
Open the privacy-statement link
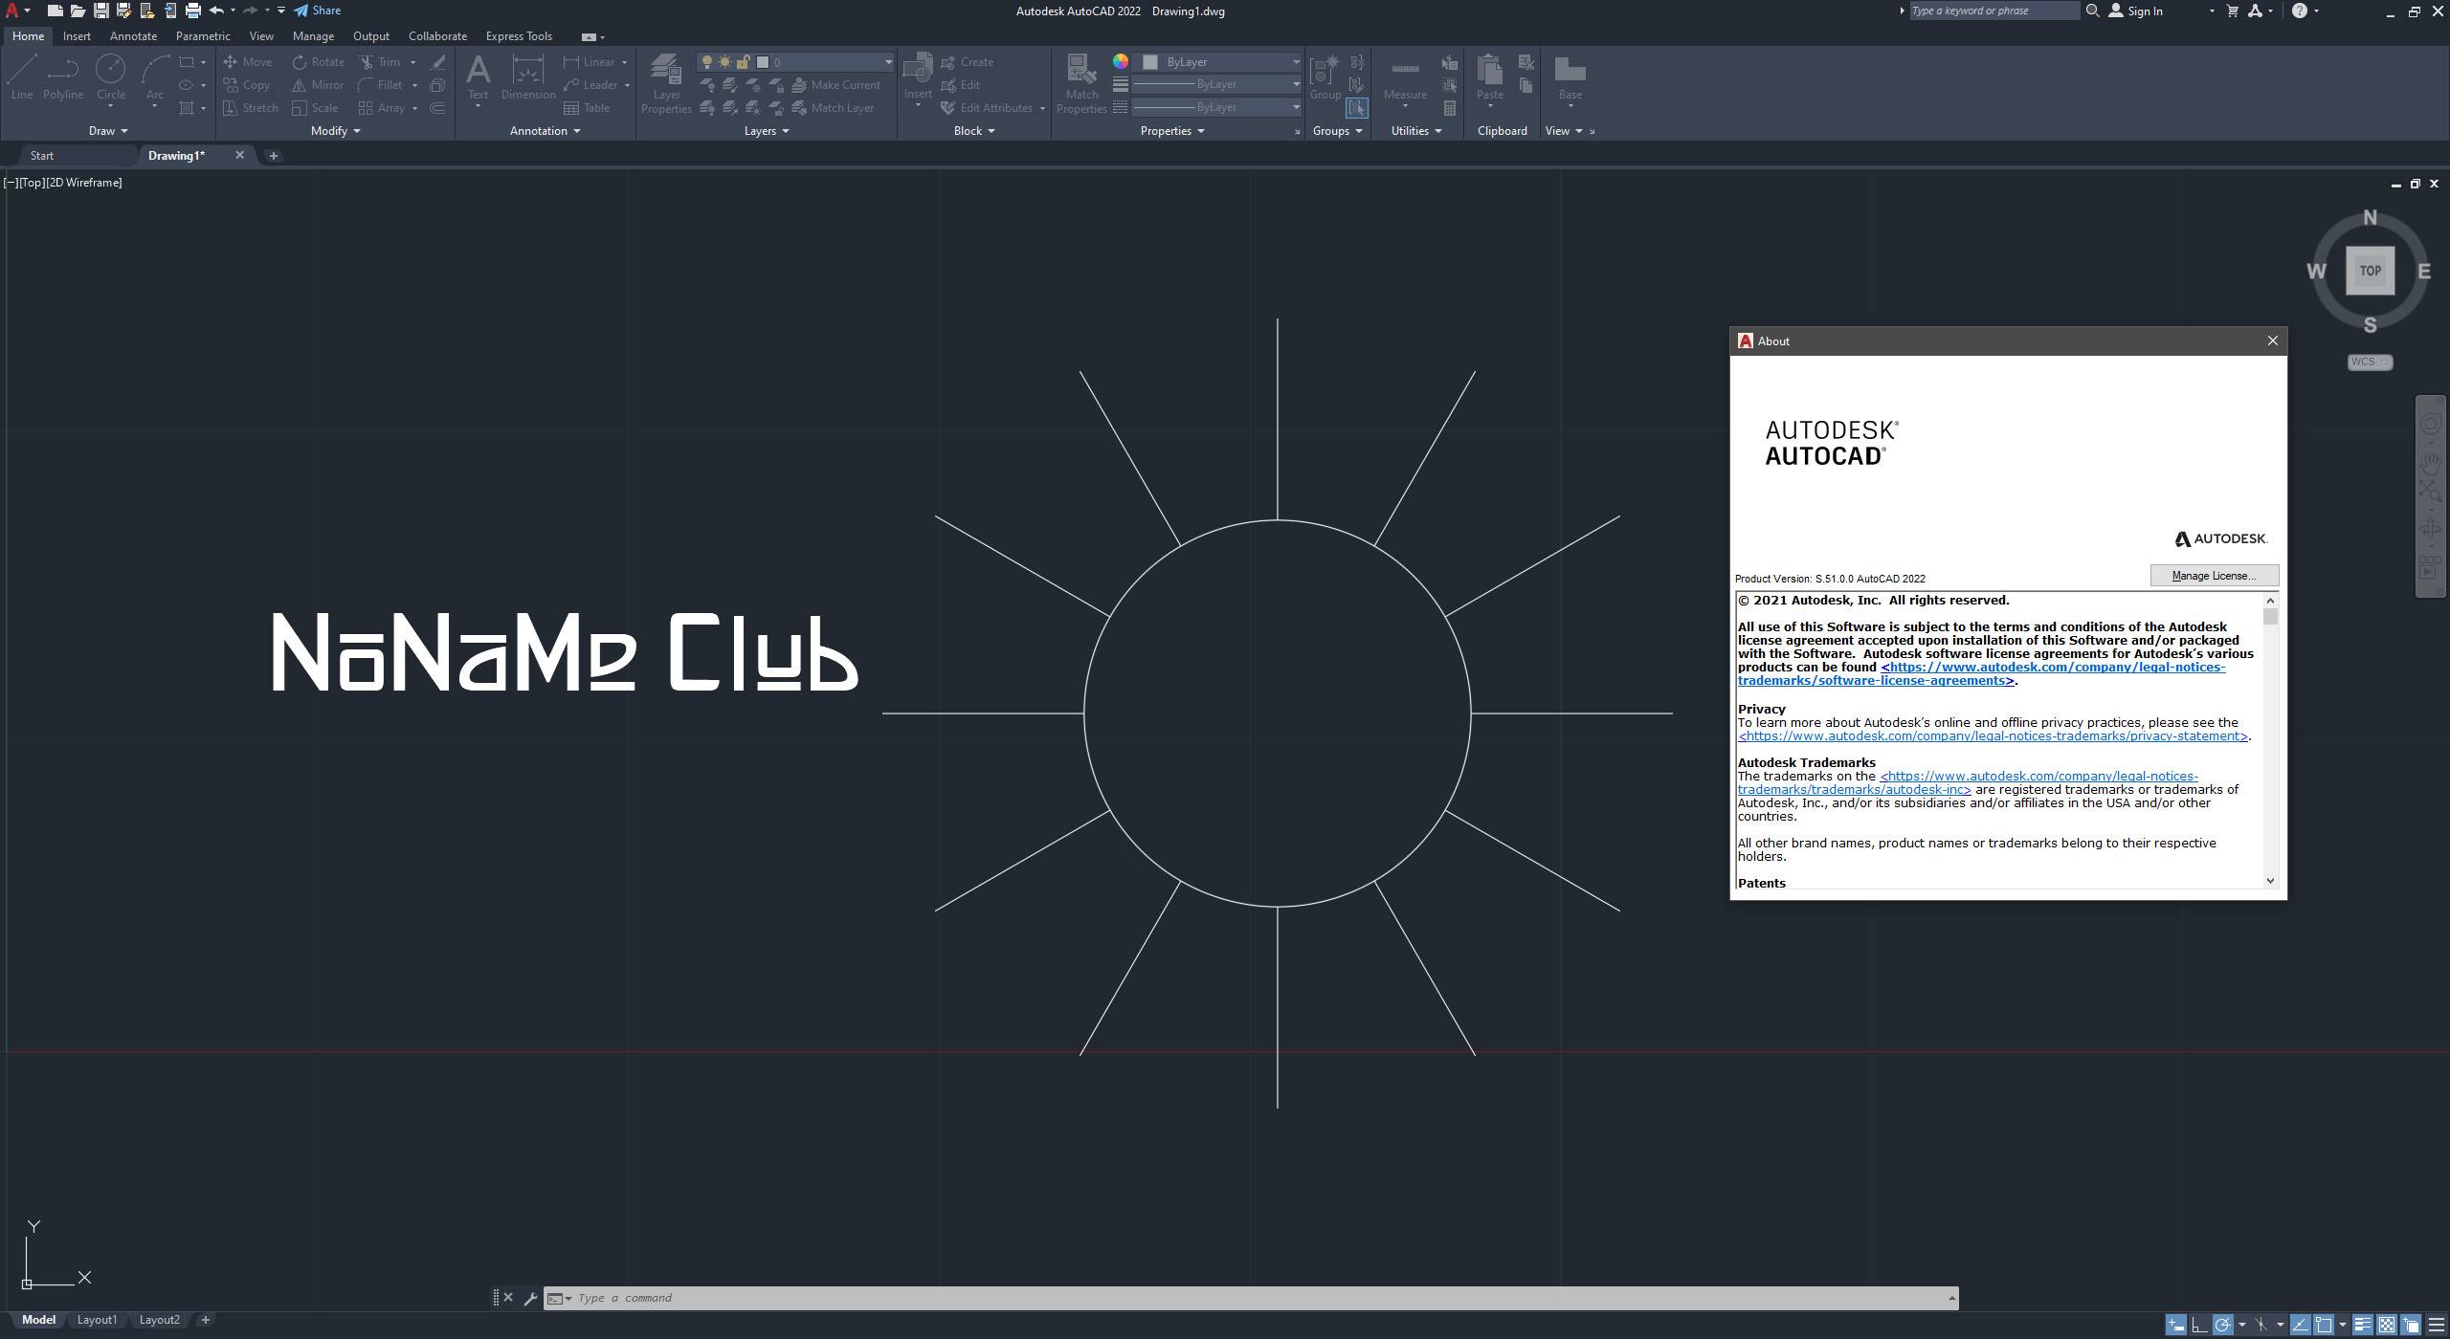[1993, 736]
